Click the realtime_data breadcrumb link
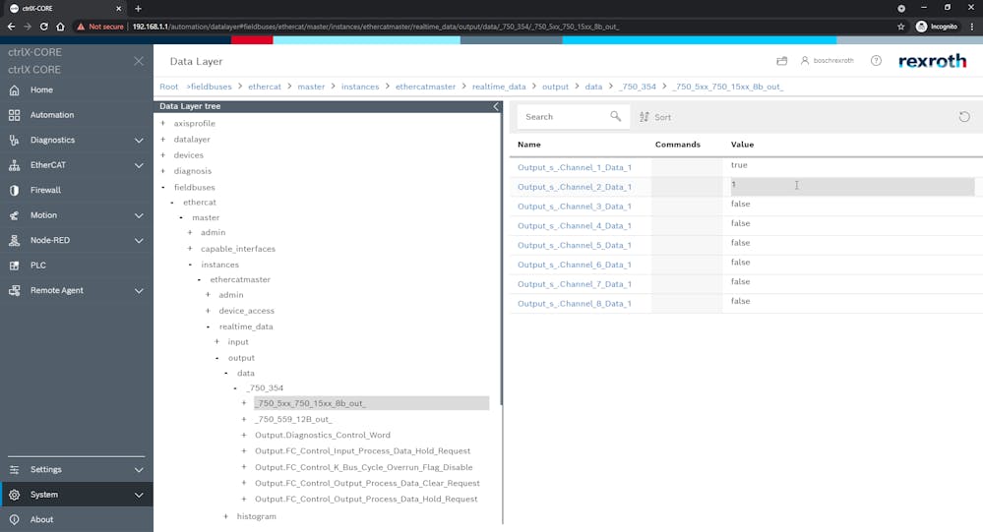Screen dimensions: 983x532 tap(499, 87)
